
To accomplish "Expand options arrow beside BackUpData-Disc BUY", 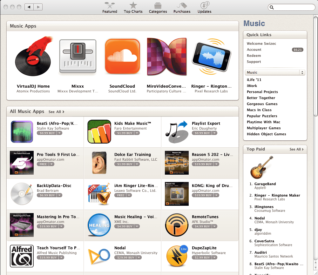I will tap(59, 195).
